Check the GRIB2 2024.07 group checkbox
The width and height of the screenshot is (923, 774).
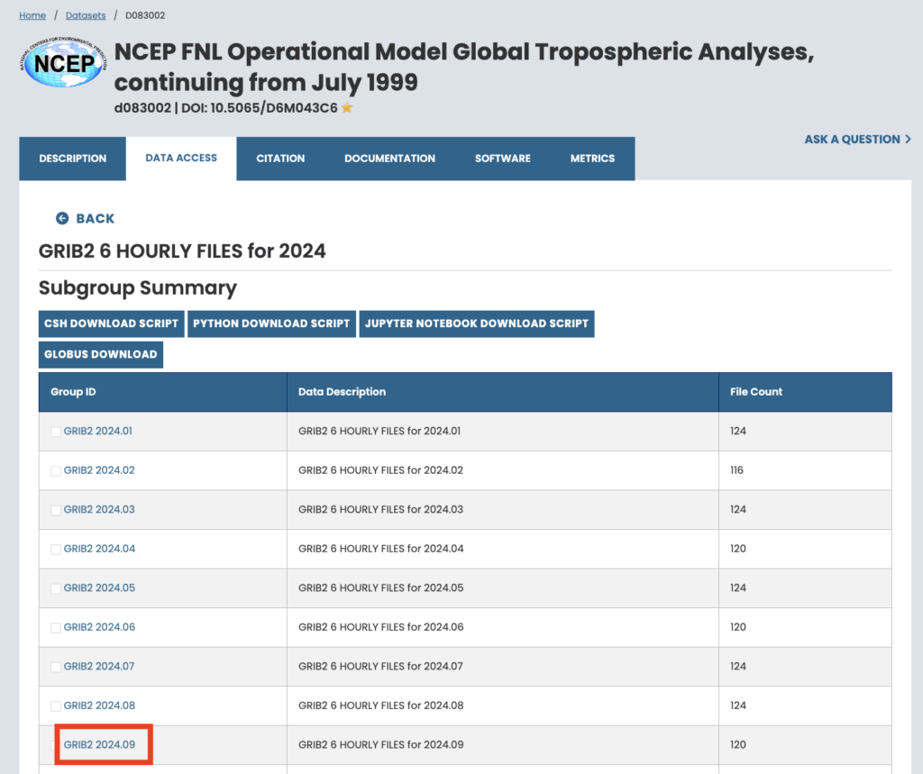(56, 667)
